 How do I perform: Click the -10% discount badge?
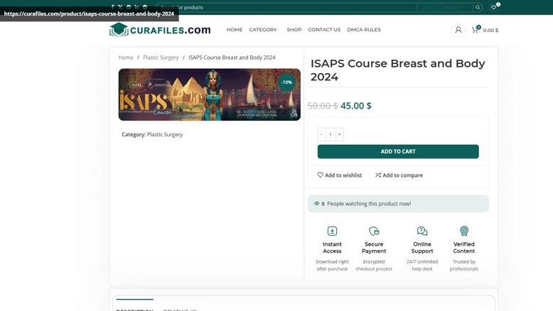(x=286, y=82)
